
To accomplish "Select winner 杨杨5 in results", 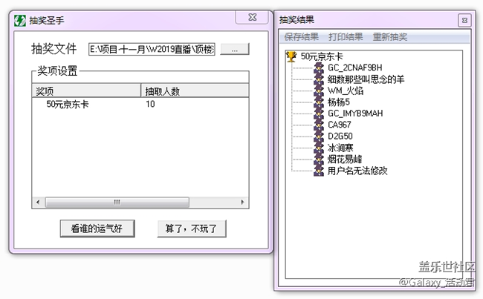I will [339, 102].
